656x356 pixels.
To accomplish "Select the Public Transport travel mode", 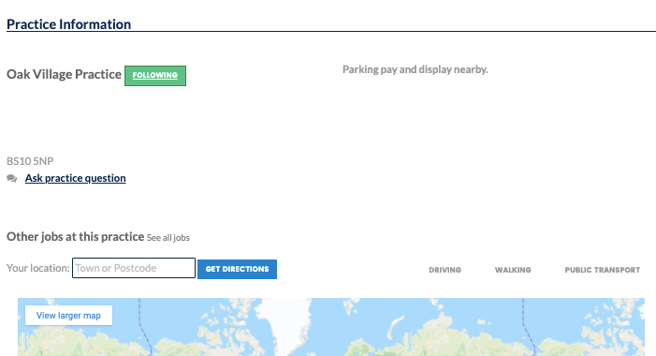I will click(x=603, y=270).
